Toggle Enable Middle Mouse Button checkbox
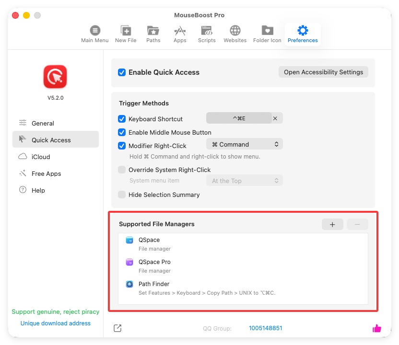Image resolution: width=399 pixels, height=345 pixels. (122, 132)
